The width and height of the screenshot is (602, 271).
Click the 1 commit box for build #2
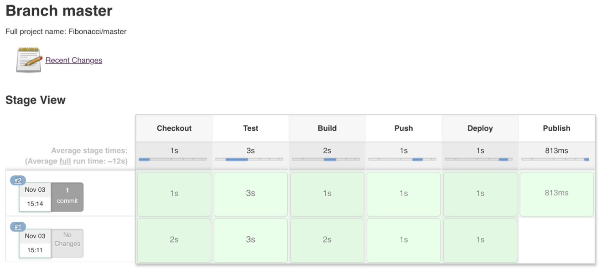[x=67, y=197]
